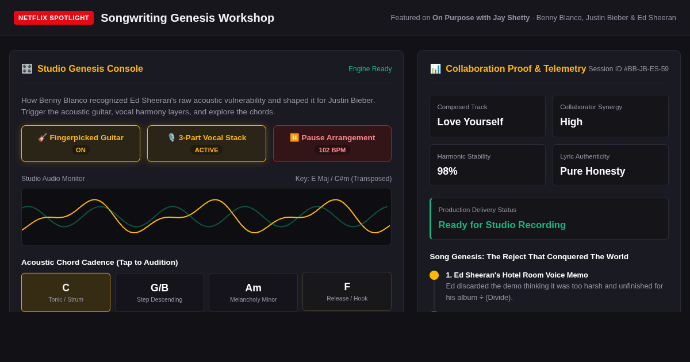Click the 102 BPM pill
Screen dimensions: 690x362
(x=332, y=150)
